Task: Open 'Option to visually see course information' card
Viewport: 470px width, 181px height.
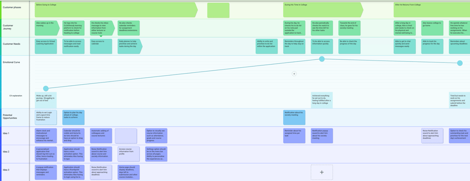Action: coord(156,136)
